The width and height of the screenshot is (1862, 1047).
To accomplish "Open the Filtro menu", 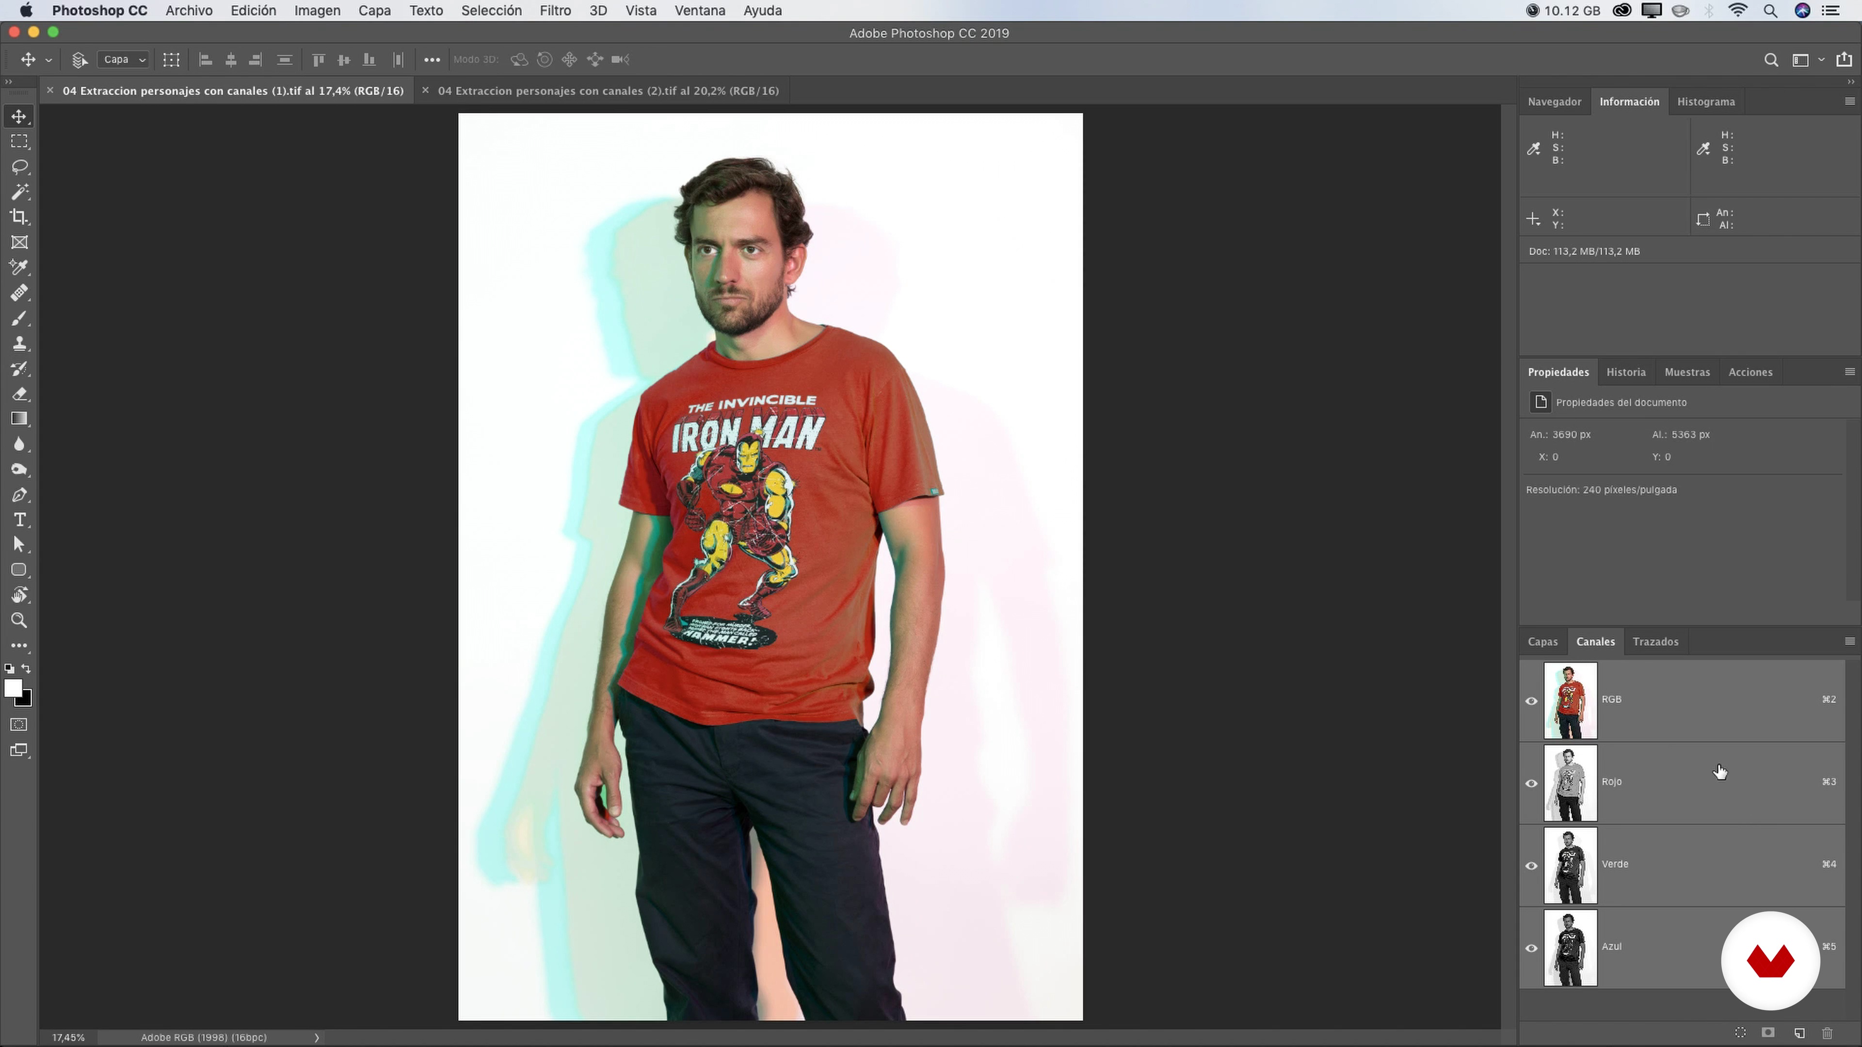I will coord(554,11).
